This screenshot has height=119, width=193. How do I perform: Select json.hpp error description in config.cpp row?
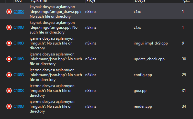tap(56, 75)
